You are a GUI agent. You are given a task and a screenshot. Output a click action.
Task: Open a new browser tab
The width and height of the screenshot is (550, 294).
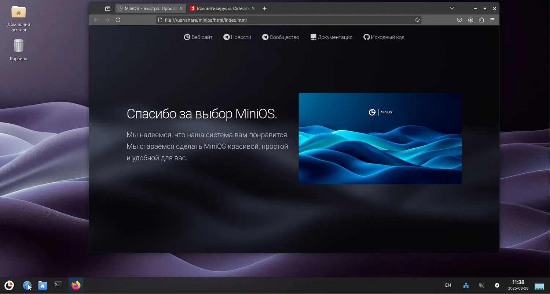[x=265, y=8]
